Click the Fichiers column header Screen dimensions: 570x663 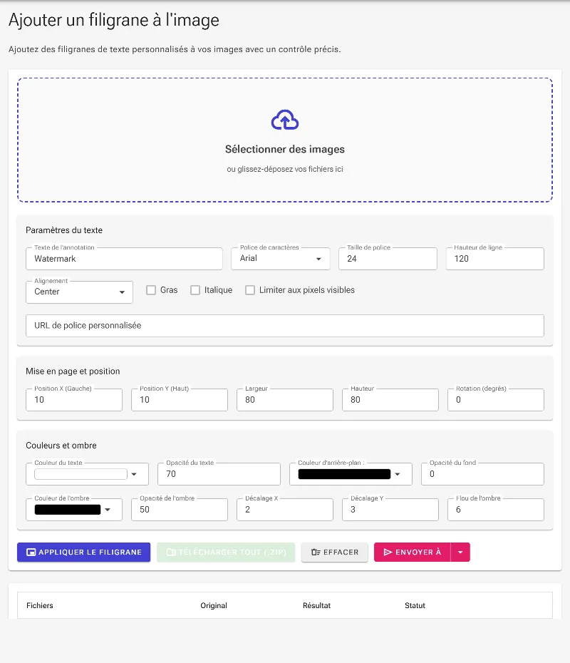pyautogui.click(x=40, y=605)
